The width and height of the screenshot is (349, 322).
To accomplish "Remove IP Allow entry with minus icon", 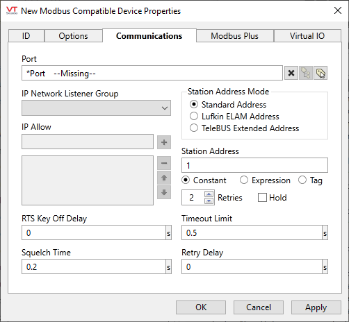I will coord(164,163).
